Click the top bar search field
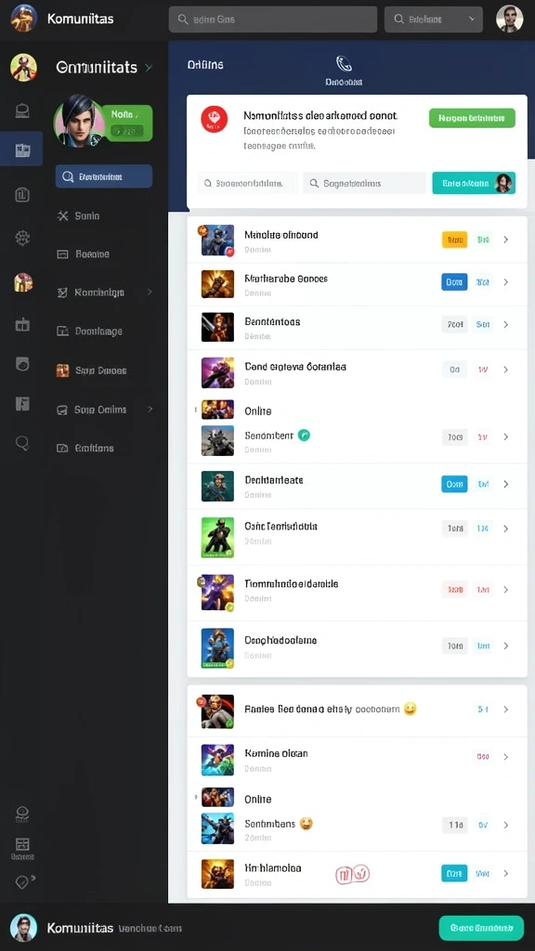Image resolution: width=535 pixels, height=951 pixels. point(273,20)
